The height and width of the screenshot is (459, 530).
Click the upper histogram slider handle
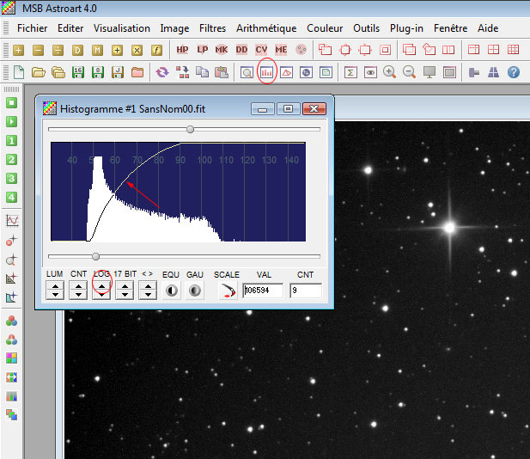click(191, 130)
